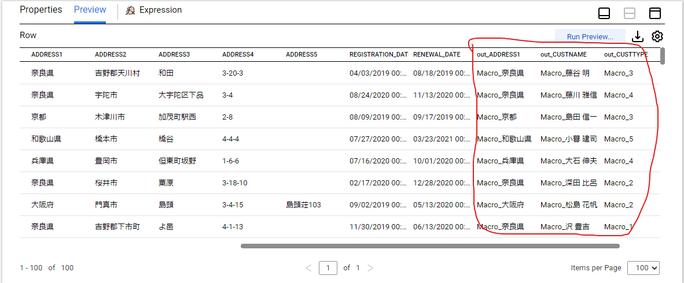Select cell Macro_5

pos(619,139)
